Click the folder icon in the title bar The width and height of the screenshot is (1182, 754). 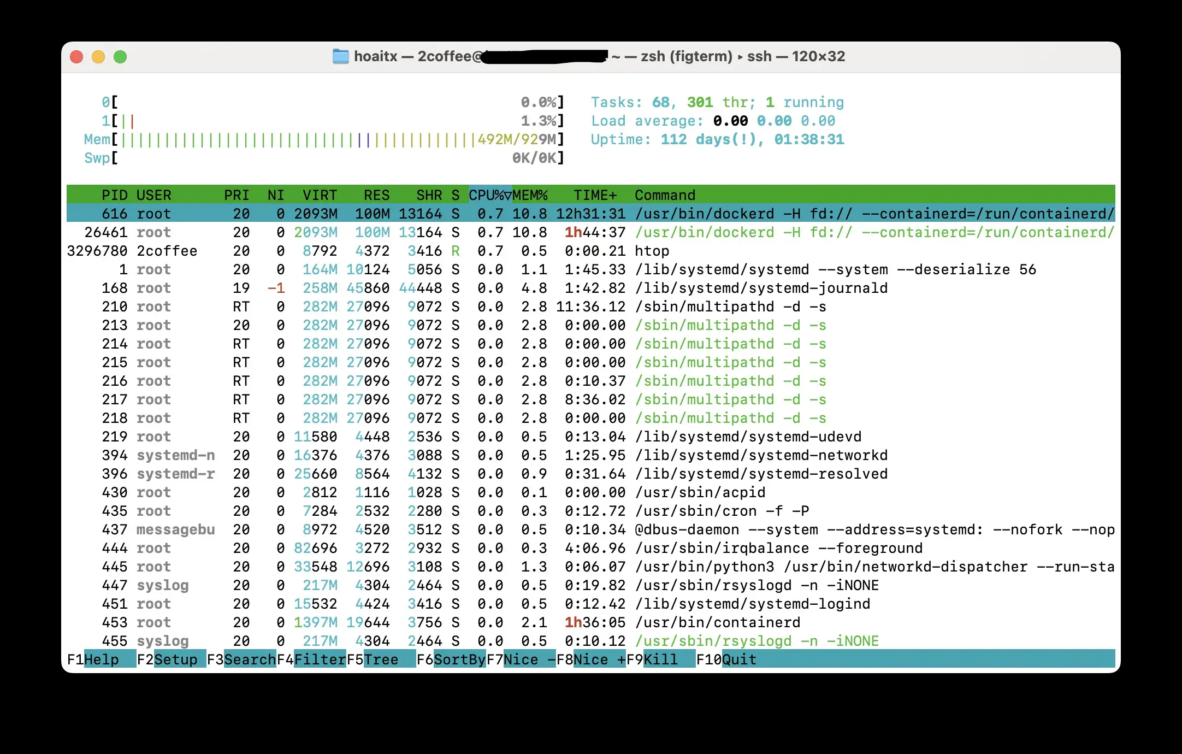point(340,56)
